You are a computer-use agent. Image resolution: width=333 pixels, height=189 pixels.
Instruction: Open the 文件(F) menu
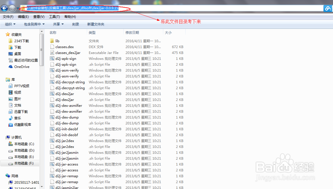point(8,17)
